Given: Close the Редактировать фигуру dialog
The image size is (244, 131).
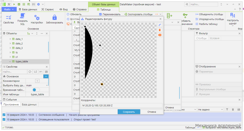Looking at the screenshot, I should 160,19.
